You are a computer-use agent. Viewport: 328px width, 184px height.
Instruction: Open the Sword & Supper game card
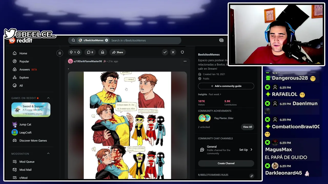tap(31, 110)
